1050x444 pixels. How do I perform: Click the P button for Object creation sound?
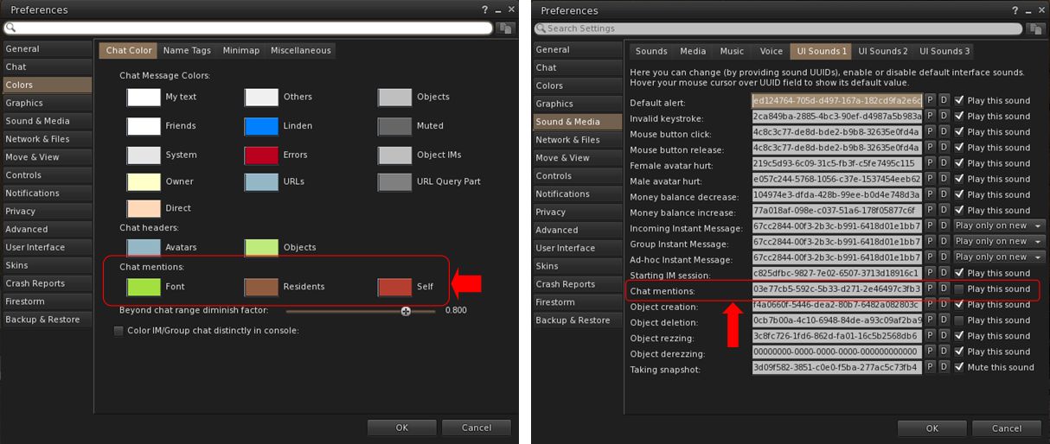(x=931, y=305)
